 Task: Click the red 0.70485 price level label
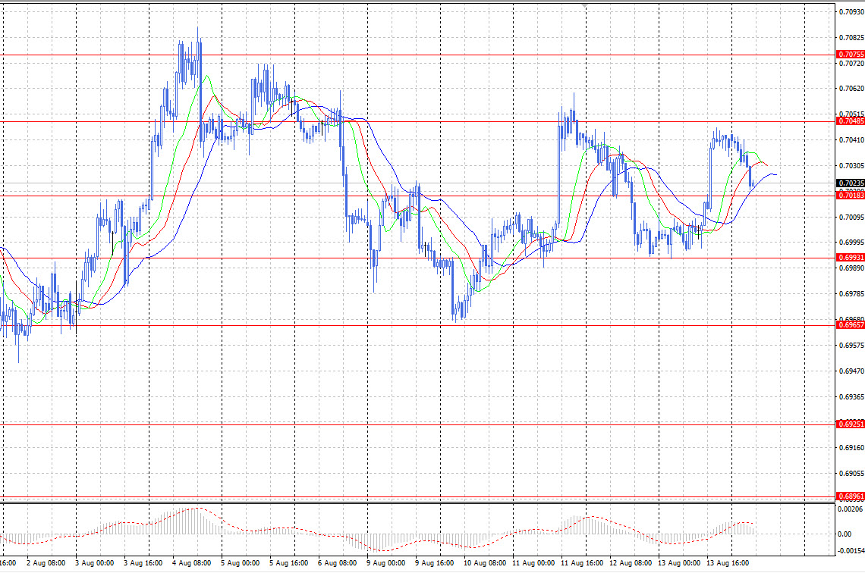click(851, 121)
